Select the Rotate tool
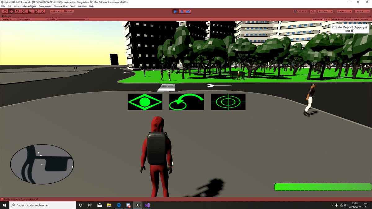The image size is (372, 209). point(17,11)
